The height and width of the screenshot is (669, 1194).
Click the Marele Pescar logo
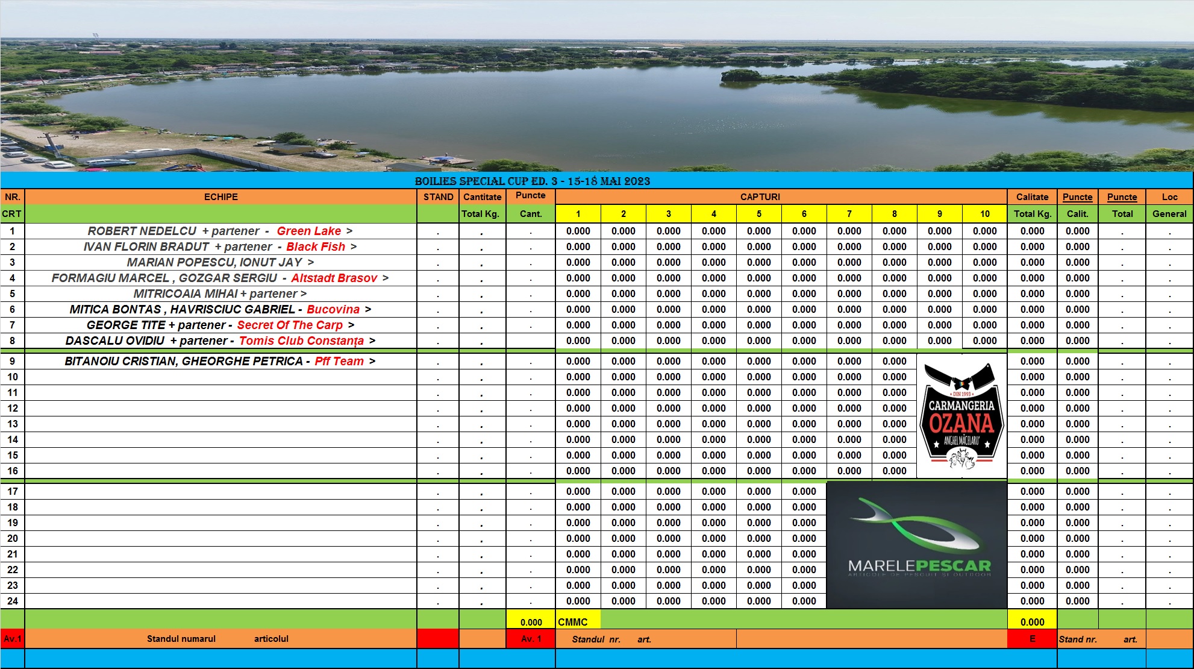(917, 544)
